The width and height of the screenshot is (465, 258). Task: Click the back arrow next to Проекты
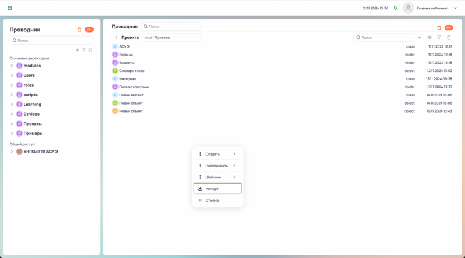tap(116, 37)
